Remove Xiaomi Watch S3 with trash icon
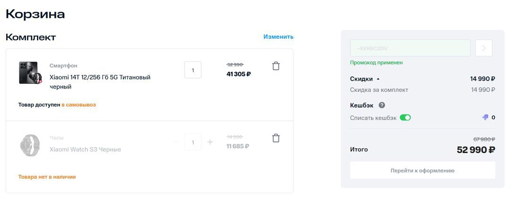This screenshot has height=213, width=515. (x=276, y=138)
